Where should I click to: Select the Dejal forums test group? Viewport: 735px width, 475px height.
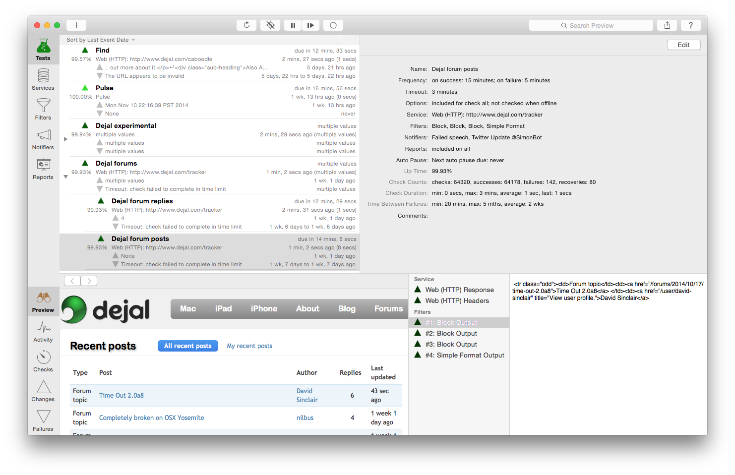click(209, 176)
